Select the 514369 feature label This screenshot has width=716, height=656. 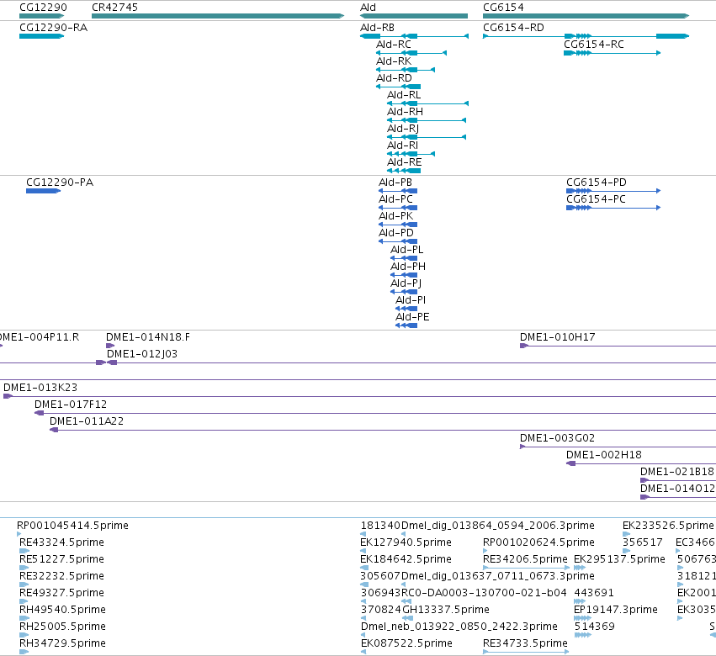point(595,627)
